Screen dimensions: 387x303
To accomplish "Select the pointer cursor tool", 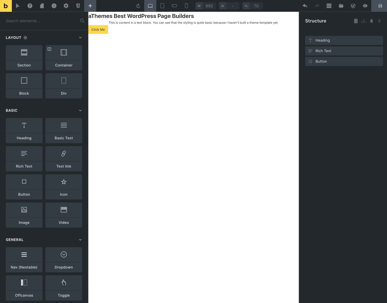I will click(18, 6).
